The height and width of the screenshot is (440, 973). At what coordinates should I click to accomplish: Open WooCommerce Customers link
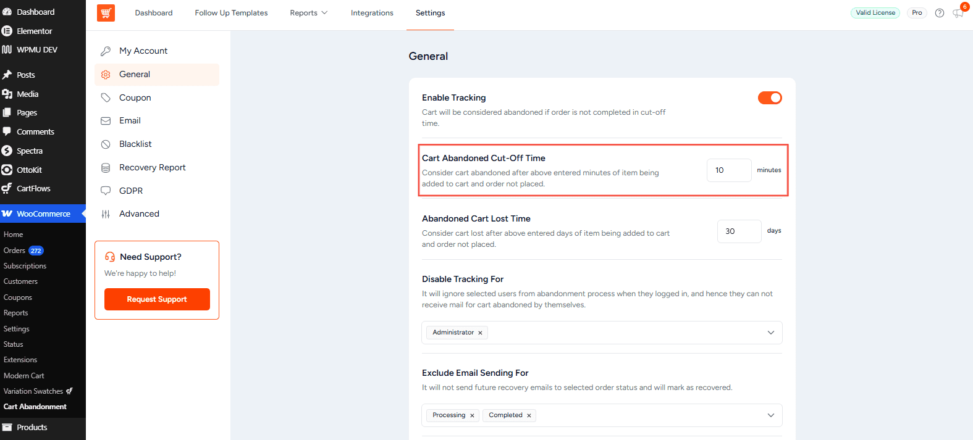coord(20,281)
